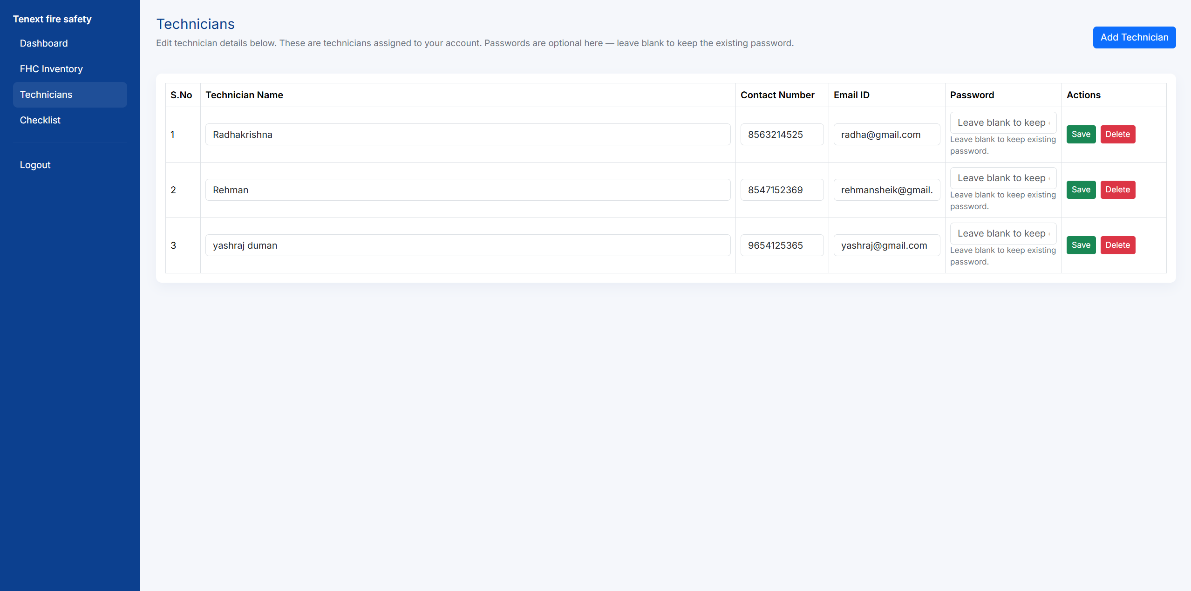The width and height of the screenshot is (1191, 591).
Task: Save Rehman's details
Action: pyautogui.click(x=1081, y=190)
